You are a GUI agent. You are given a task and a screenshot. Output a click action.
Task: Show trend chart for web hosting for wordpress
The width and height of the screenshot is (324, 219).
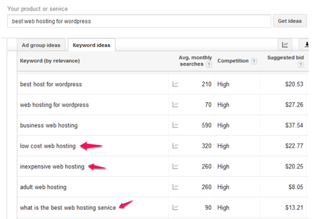point(175,105)
